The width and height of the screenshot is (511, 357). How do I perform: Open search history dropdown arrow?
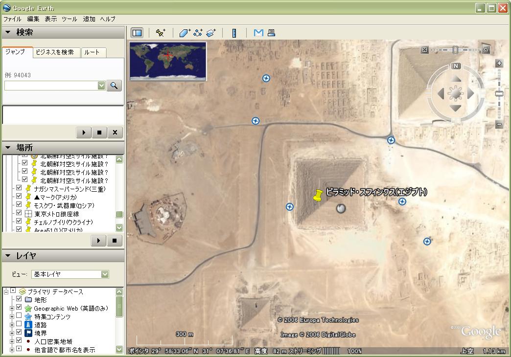(101, 86)
